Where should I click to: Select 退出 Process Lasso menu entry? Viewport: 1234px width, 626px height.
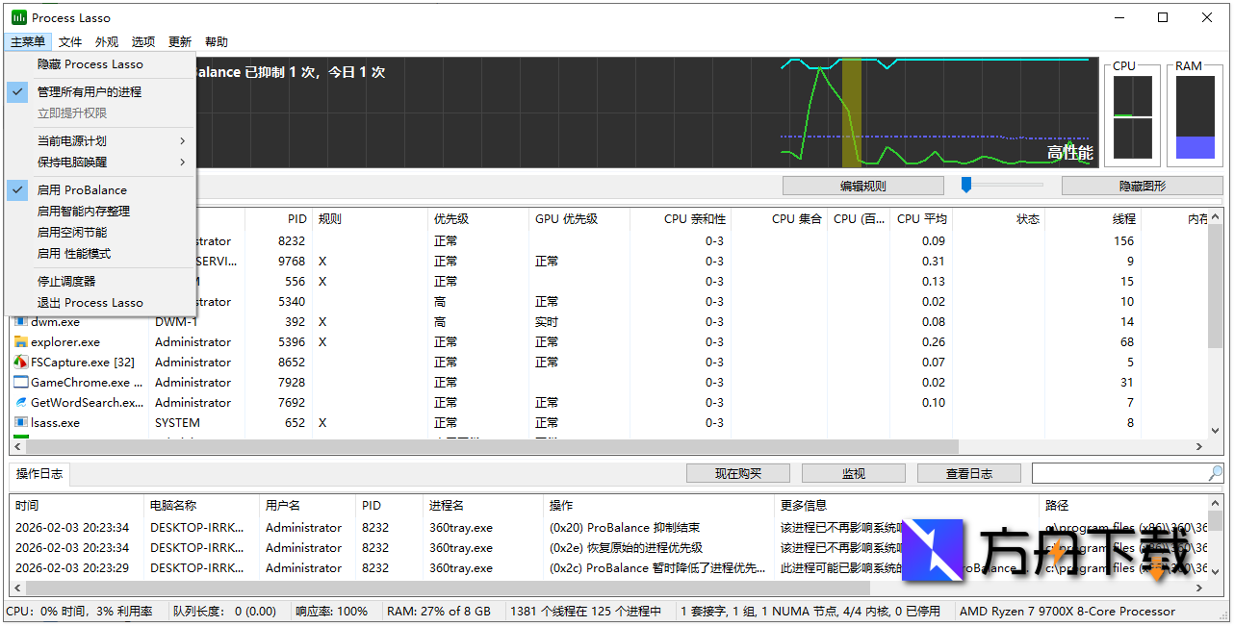pyautogui.click(x=92, y=302)
